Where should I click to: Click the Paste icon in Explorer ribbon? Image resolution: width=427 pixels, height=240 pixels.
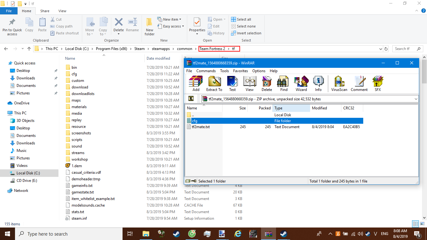point(42,25)
